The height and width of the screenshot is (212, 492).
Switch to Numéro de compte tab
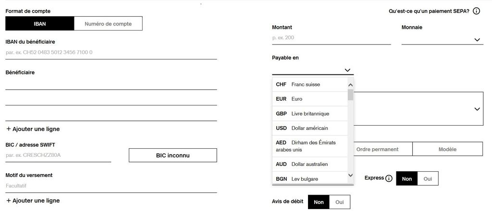click(x=108, y=24)
